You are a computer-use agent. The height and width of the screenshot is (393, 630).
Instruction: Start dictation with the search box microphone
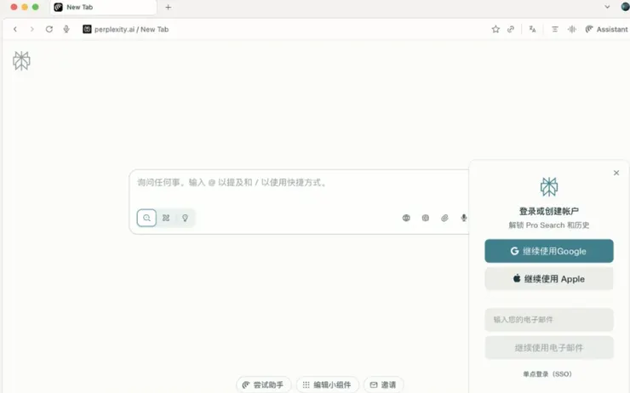[x=464, y=218]
